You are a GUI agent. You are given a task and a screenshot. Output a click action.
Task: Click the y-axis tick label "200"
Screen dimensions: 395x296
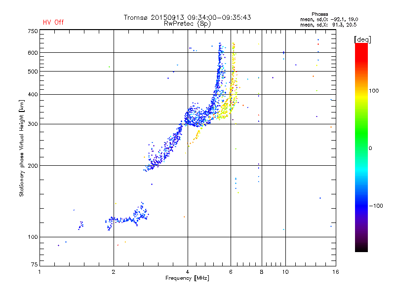pos(33,166)
